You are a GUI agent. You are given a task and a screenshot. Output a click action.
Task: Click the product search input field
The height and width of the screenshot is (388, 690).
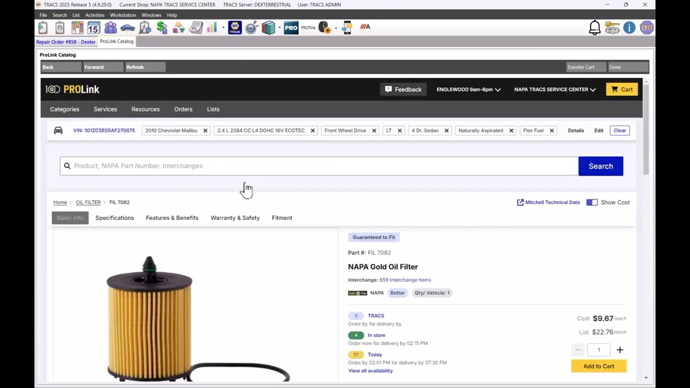pos(319,166)
